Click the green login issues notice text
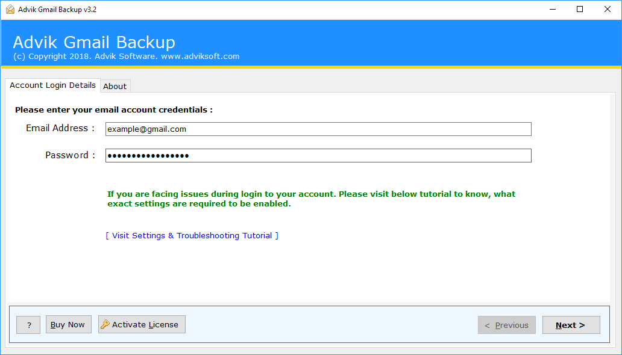The image size is (622, 355). [312, 199]
